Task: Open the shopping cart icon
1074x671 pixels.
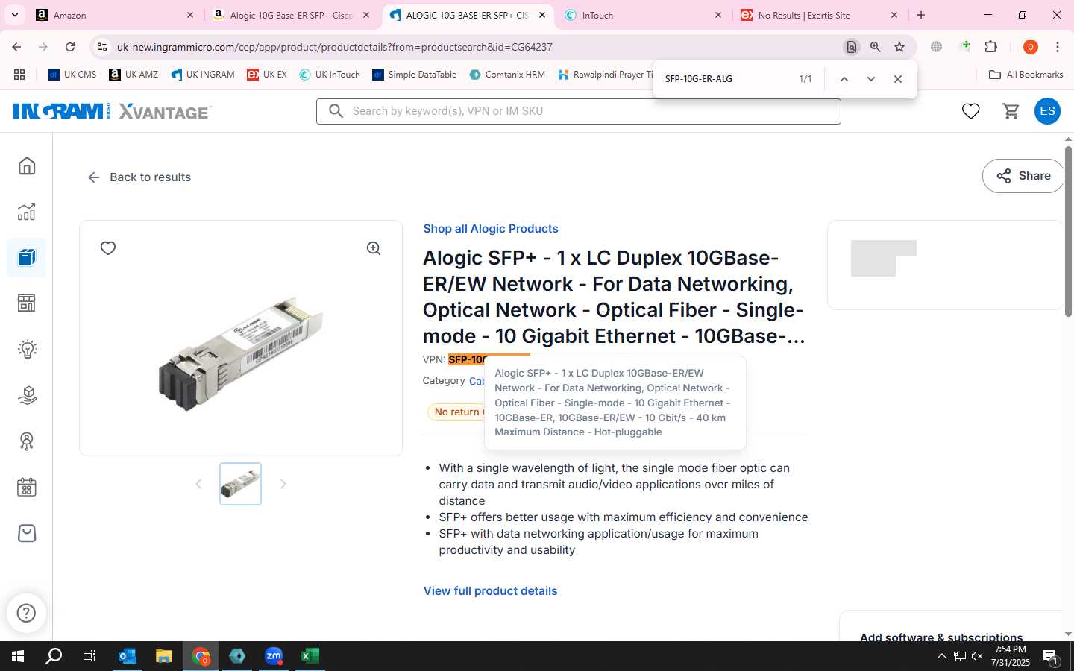Action: (x=1011, y=111)
